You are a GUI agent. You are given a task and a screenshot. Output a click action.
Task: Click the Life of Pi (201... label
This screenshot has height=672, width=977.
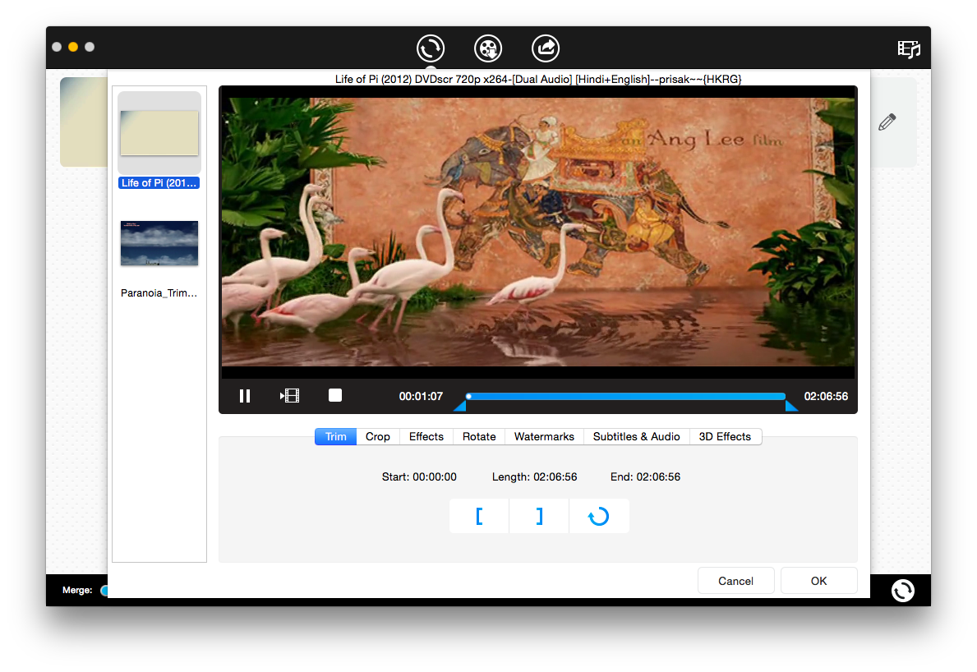159,182
